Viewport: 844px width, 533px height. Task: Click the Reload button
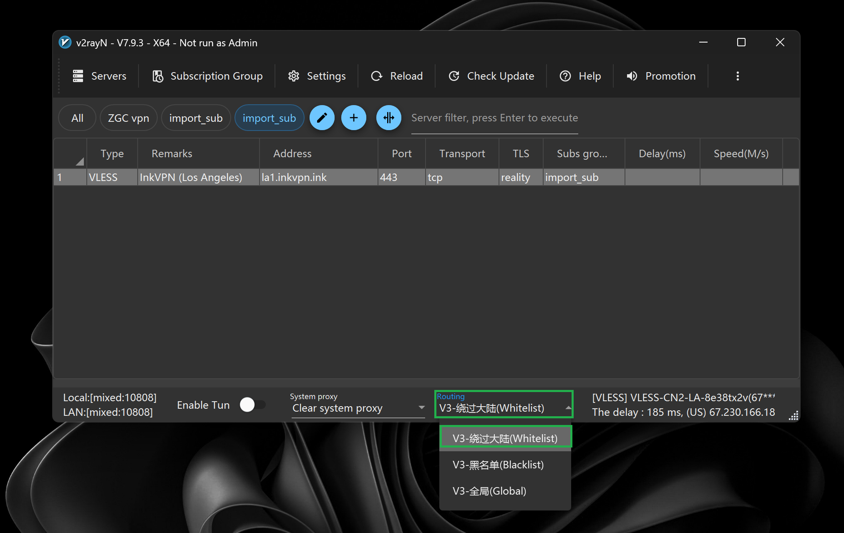pos(397,76)
